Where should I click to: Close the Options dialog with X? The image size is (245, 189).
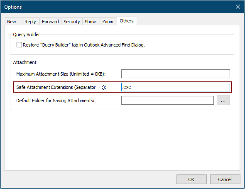(x=238, y=7)
